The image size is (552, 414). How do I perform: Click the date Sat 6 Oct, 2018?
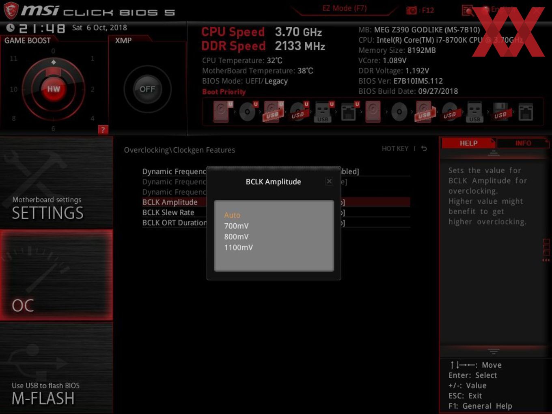(99, 28)
